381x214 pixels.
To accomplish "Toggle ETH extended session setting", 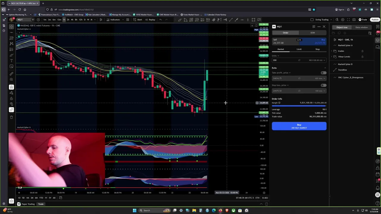I will click(257, 198).
